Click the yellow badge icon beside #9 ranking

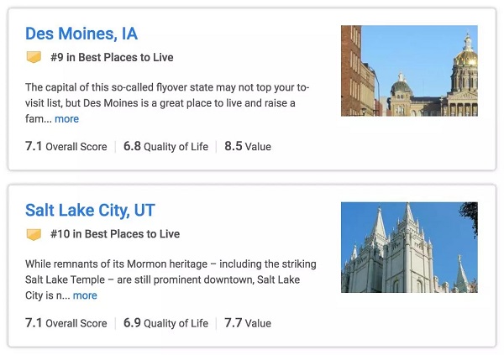point(34,57)
